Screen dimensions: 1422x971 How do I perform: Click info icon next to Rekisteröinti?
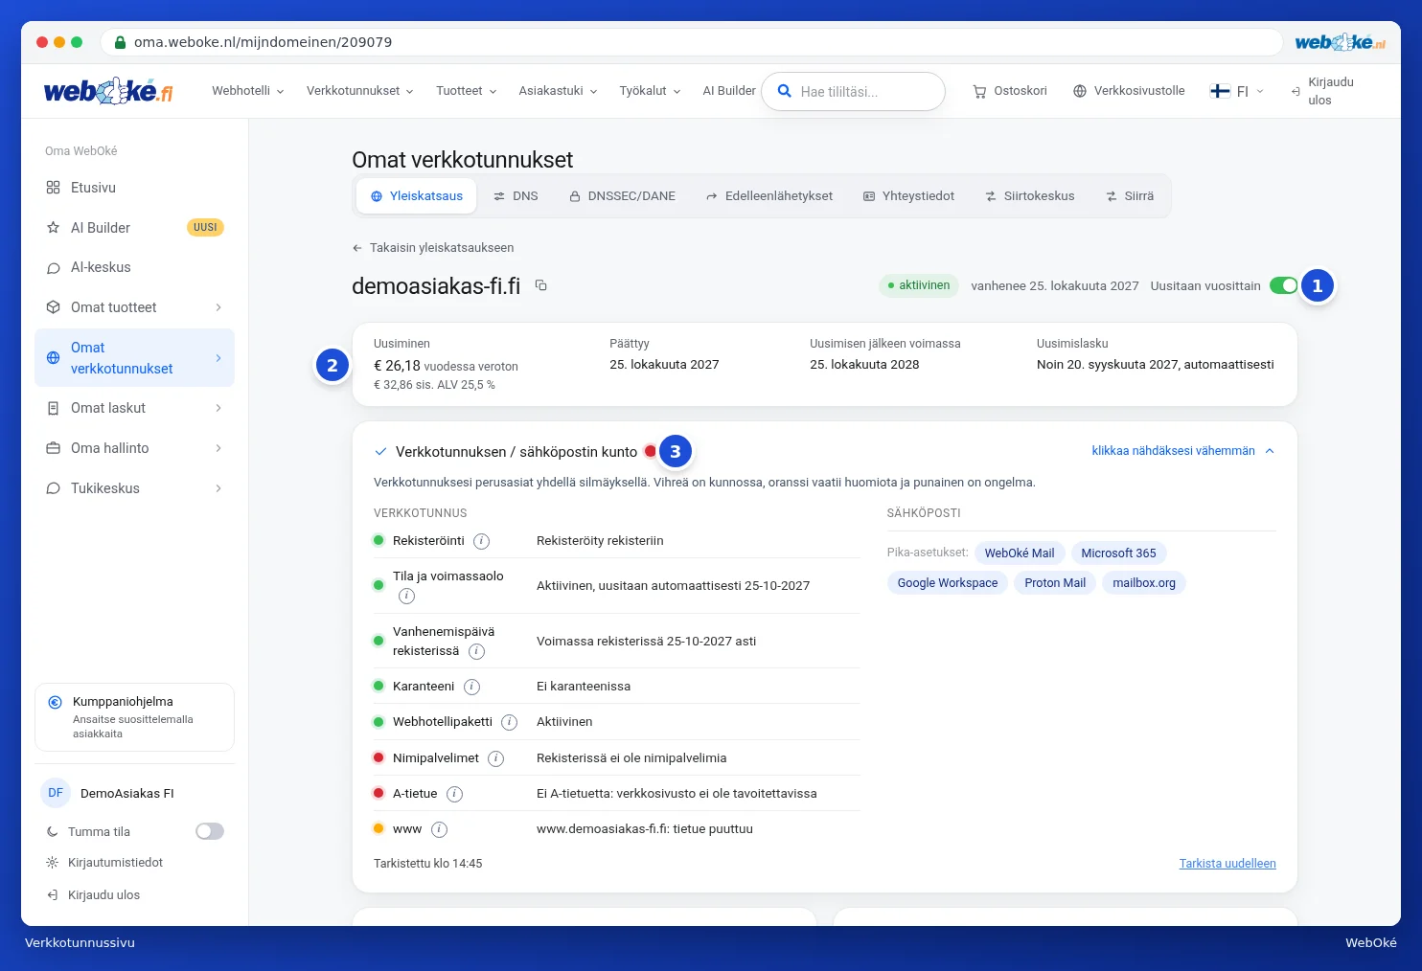tap(482, 541)
